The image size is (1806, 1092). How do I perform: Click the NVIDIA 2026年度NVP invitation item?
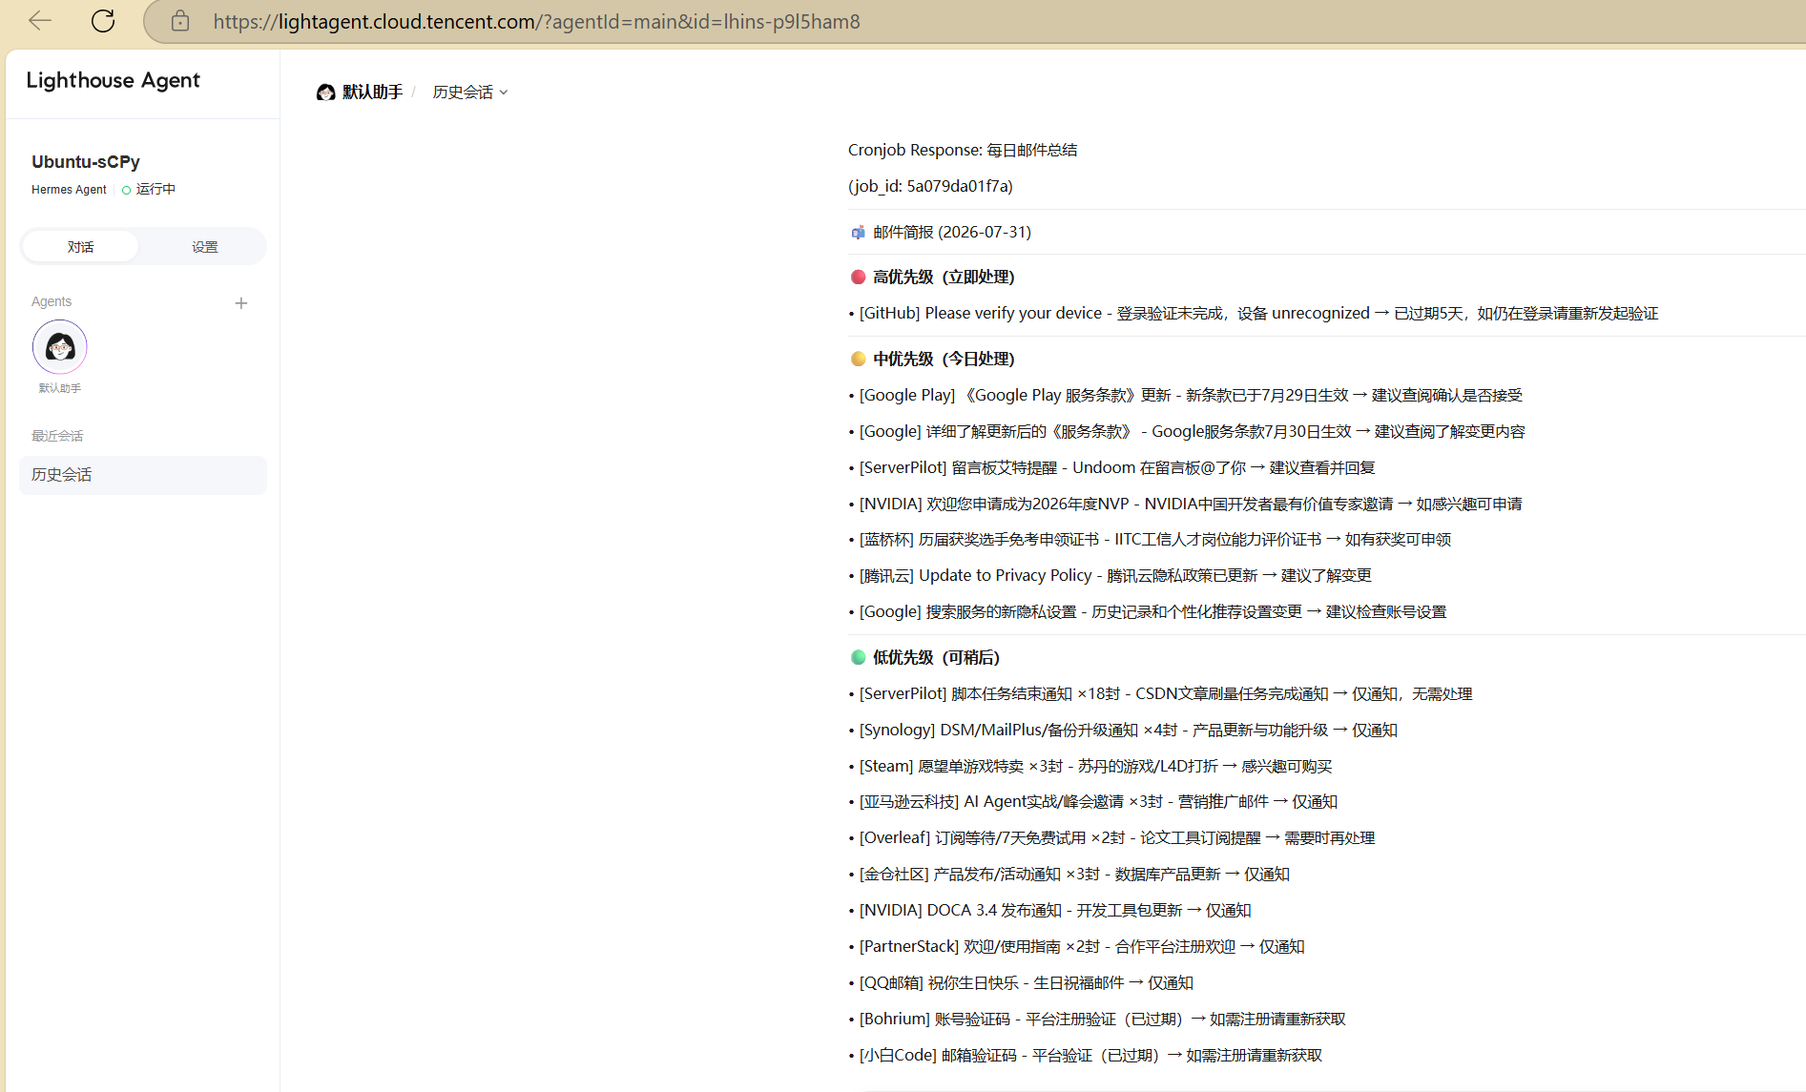click(1185, 504)
